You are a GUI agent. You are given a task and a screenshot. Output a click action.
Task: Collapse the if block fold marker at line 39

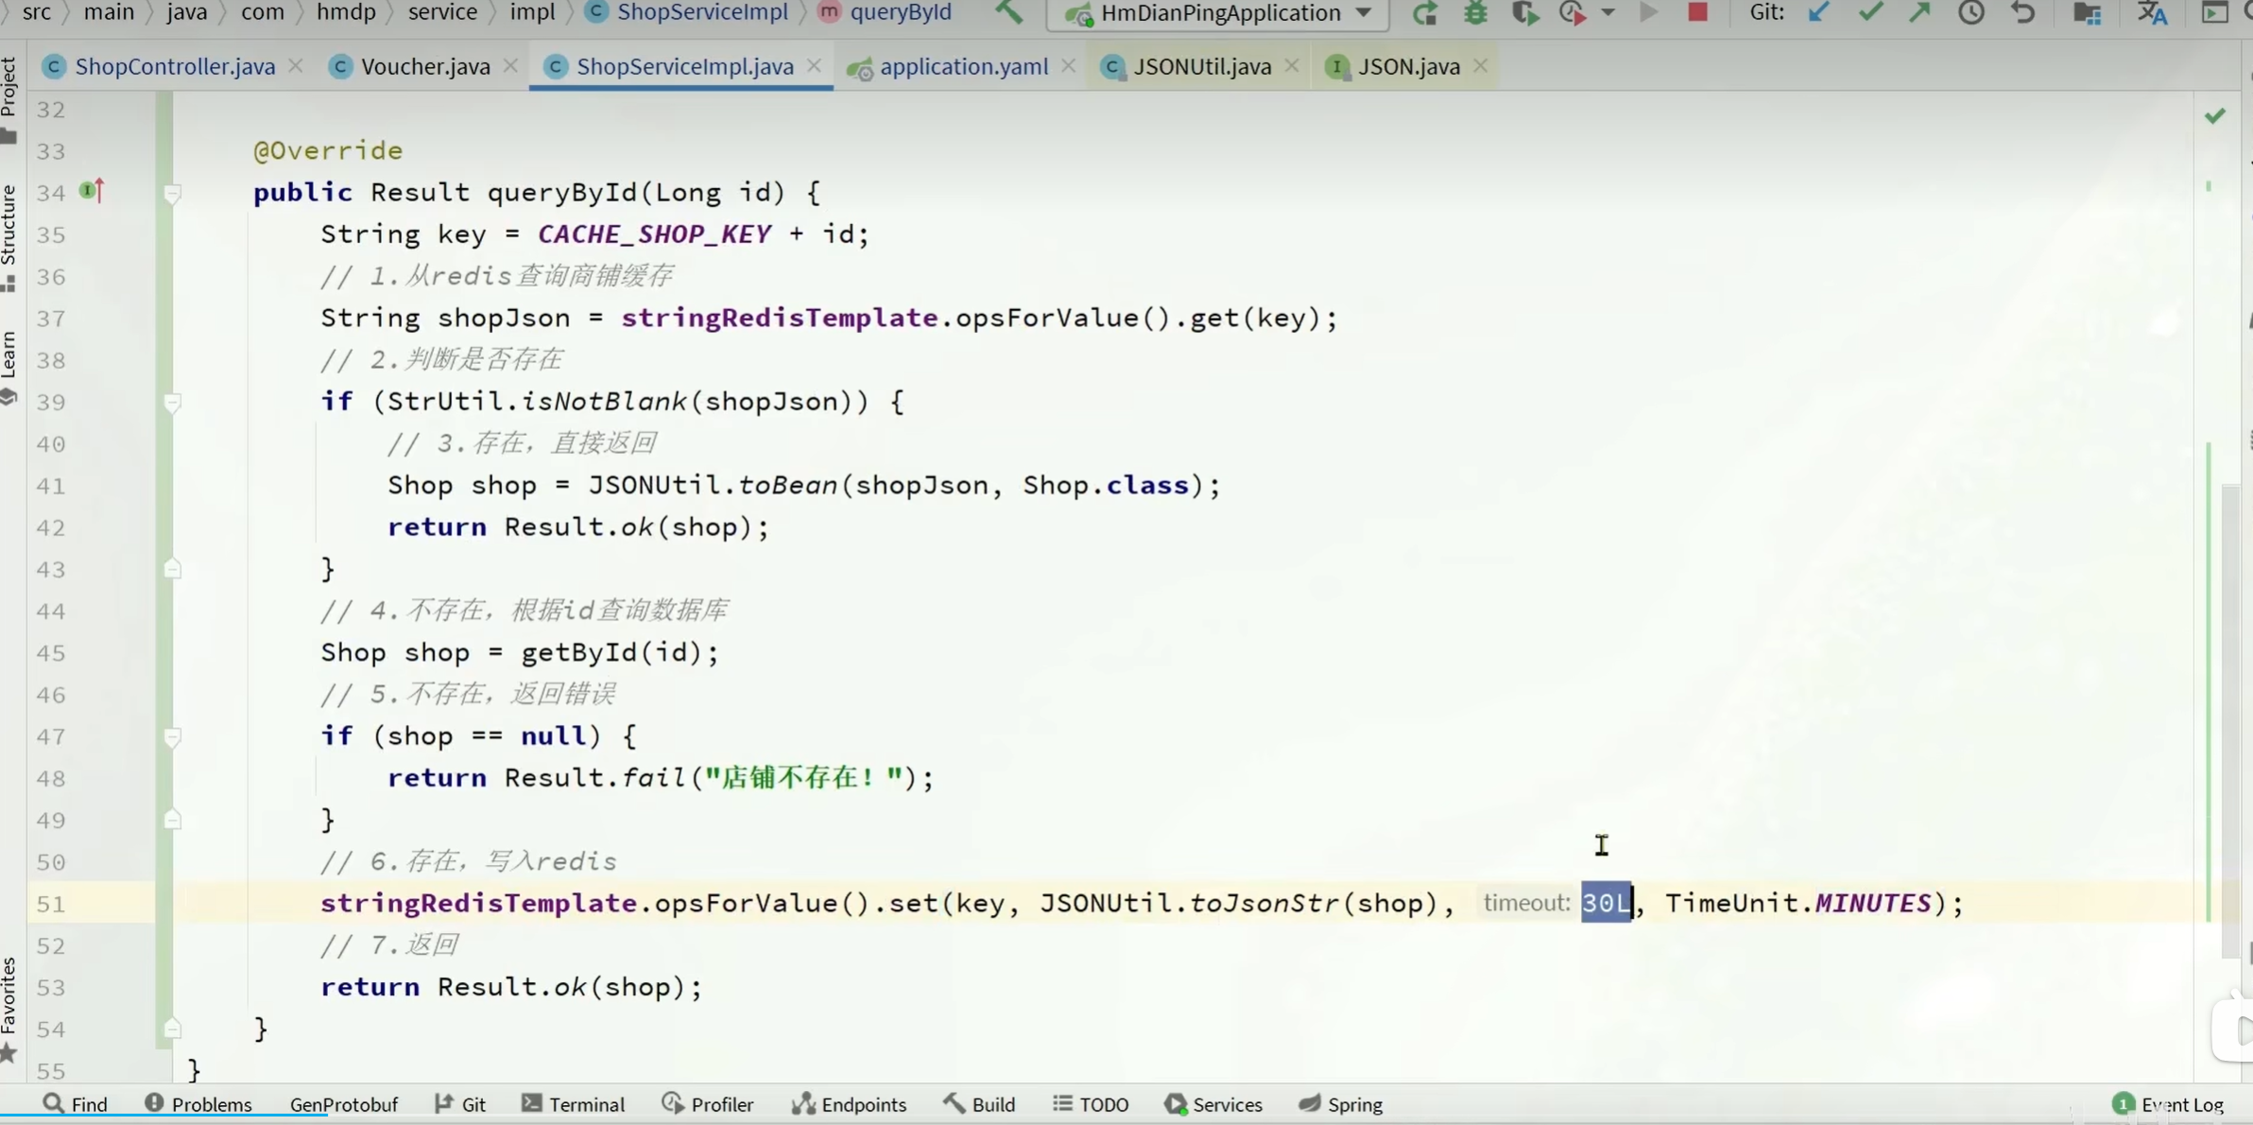click(x=172, y=403)
